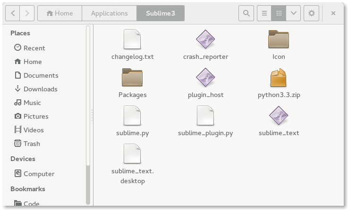
Task: Switch to list view
Action: tap(264, 13)
